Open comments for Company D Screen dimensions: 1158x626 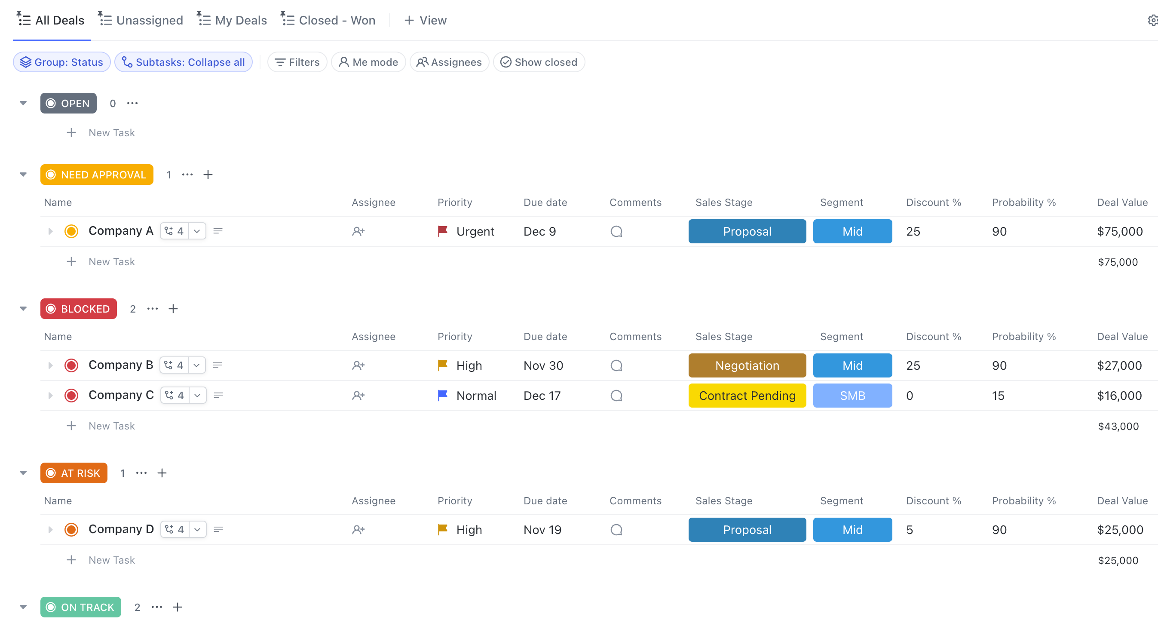tap(616, 529)
